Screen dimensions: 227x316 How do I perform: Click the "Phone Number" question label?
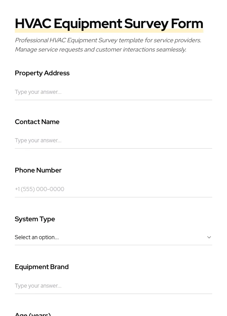click(x=38, y=170)
